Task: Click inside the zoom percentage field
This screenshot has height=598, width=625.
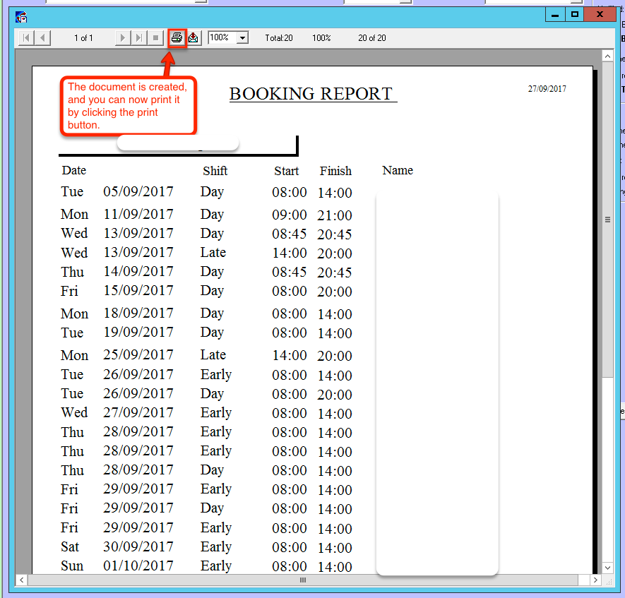Action: coord(222,37)
